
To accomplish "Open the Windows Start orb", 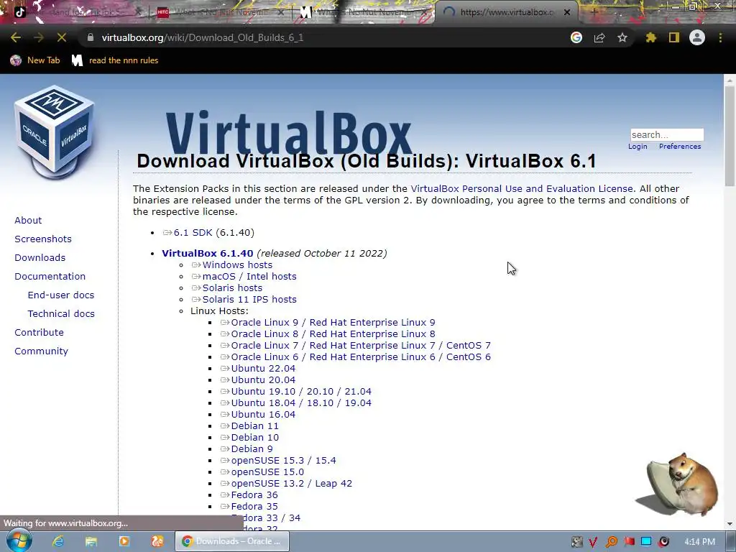I will tap(18, 540).
